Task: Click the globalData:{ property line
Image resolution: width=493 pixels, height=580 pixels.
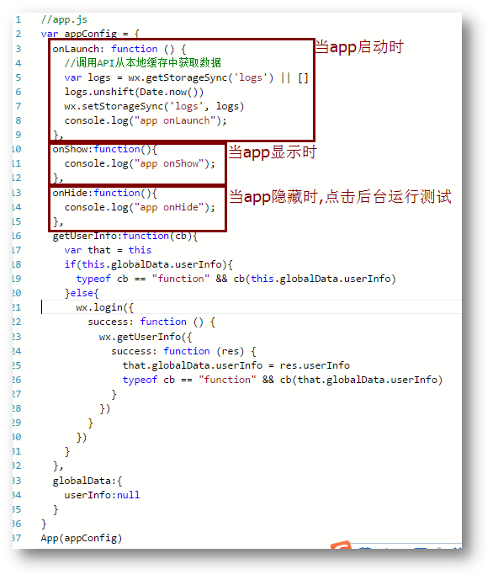Action: [x=87, y=482]
